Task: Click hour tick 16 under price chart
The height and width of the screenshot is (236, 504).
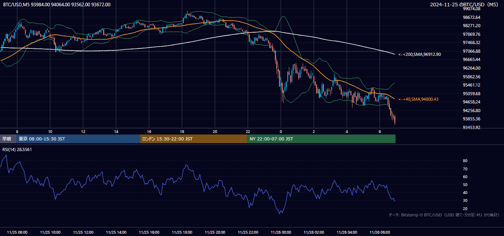Action: (149, 131)
